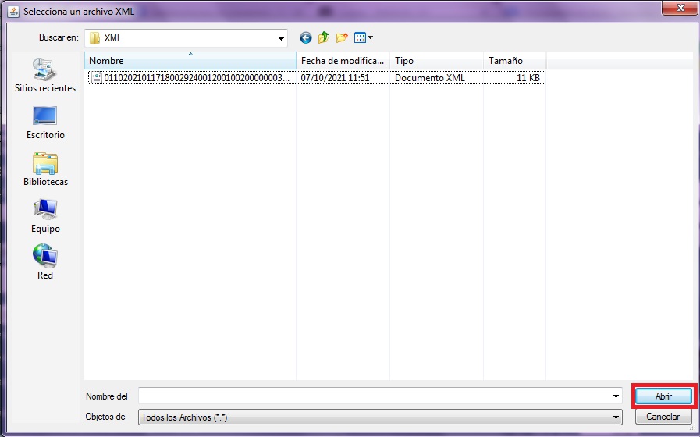The width and height of the screenshot is (700, 437).
Task: Sort files by Tipo column
Action: (x=435, y=61)
